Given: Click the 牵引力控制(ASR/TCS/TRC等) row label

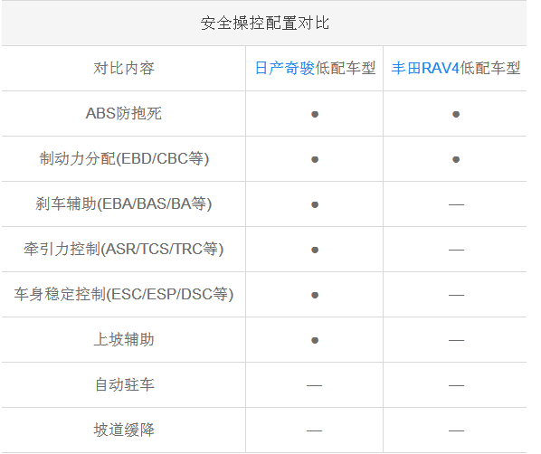Looking at the screenshot, I should (x=124, y=249).
